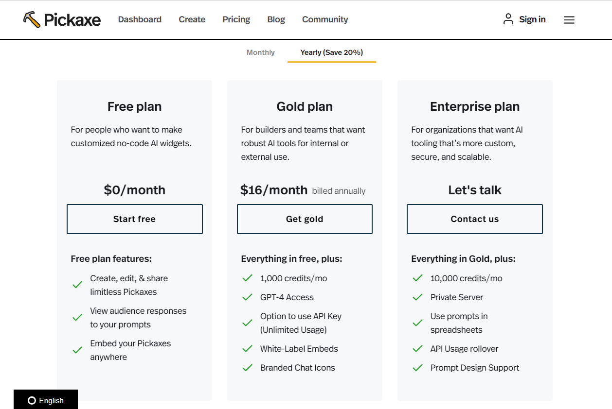Click the user profile icon
The width and height of the screenshot is (612, 409).
pyautogui.click(x=508, y=19)
